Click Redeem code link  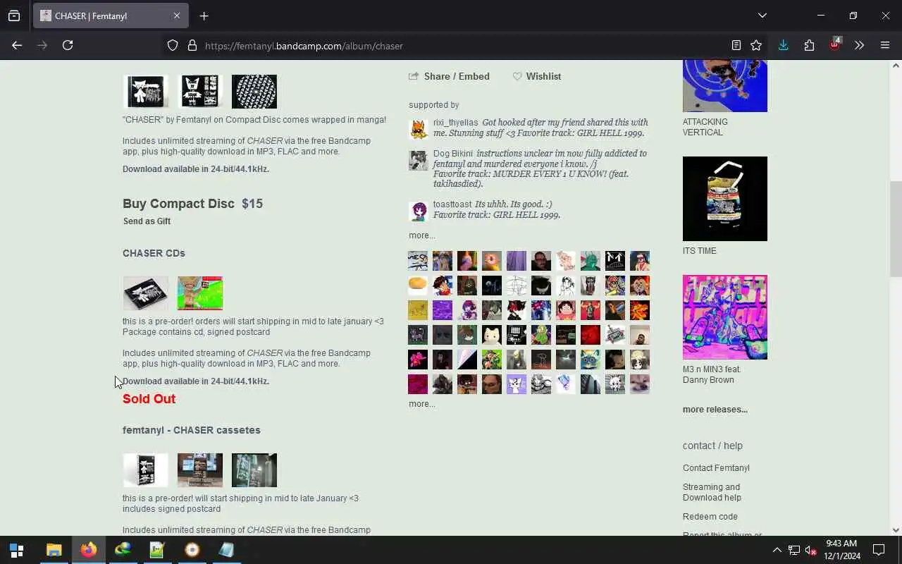[710, 517]
